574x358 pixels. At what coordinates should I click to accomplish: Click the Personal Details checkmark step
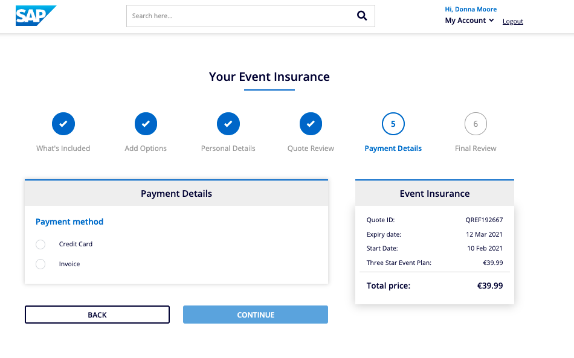coord(228,124)
